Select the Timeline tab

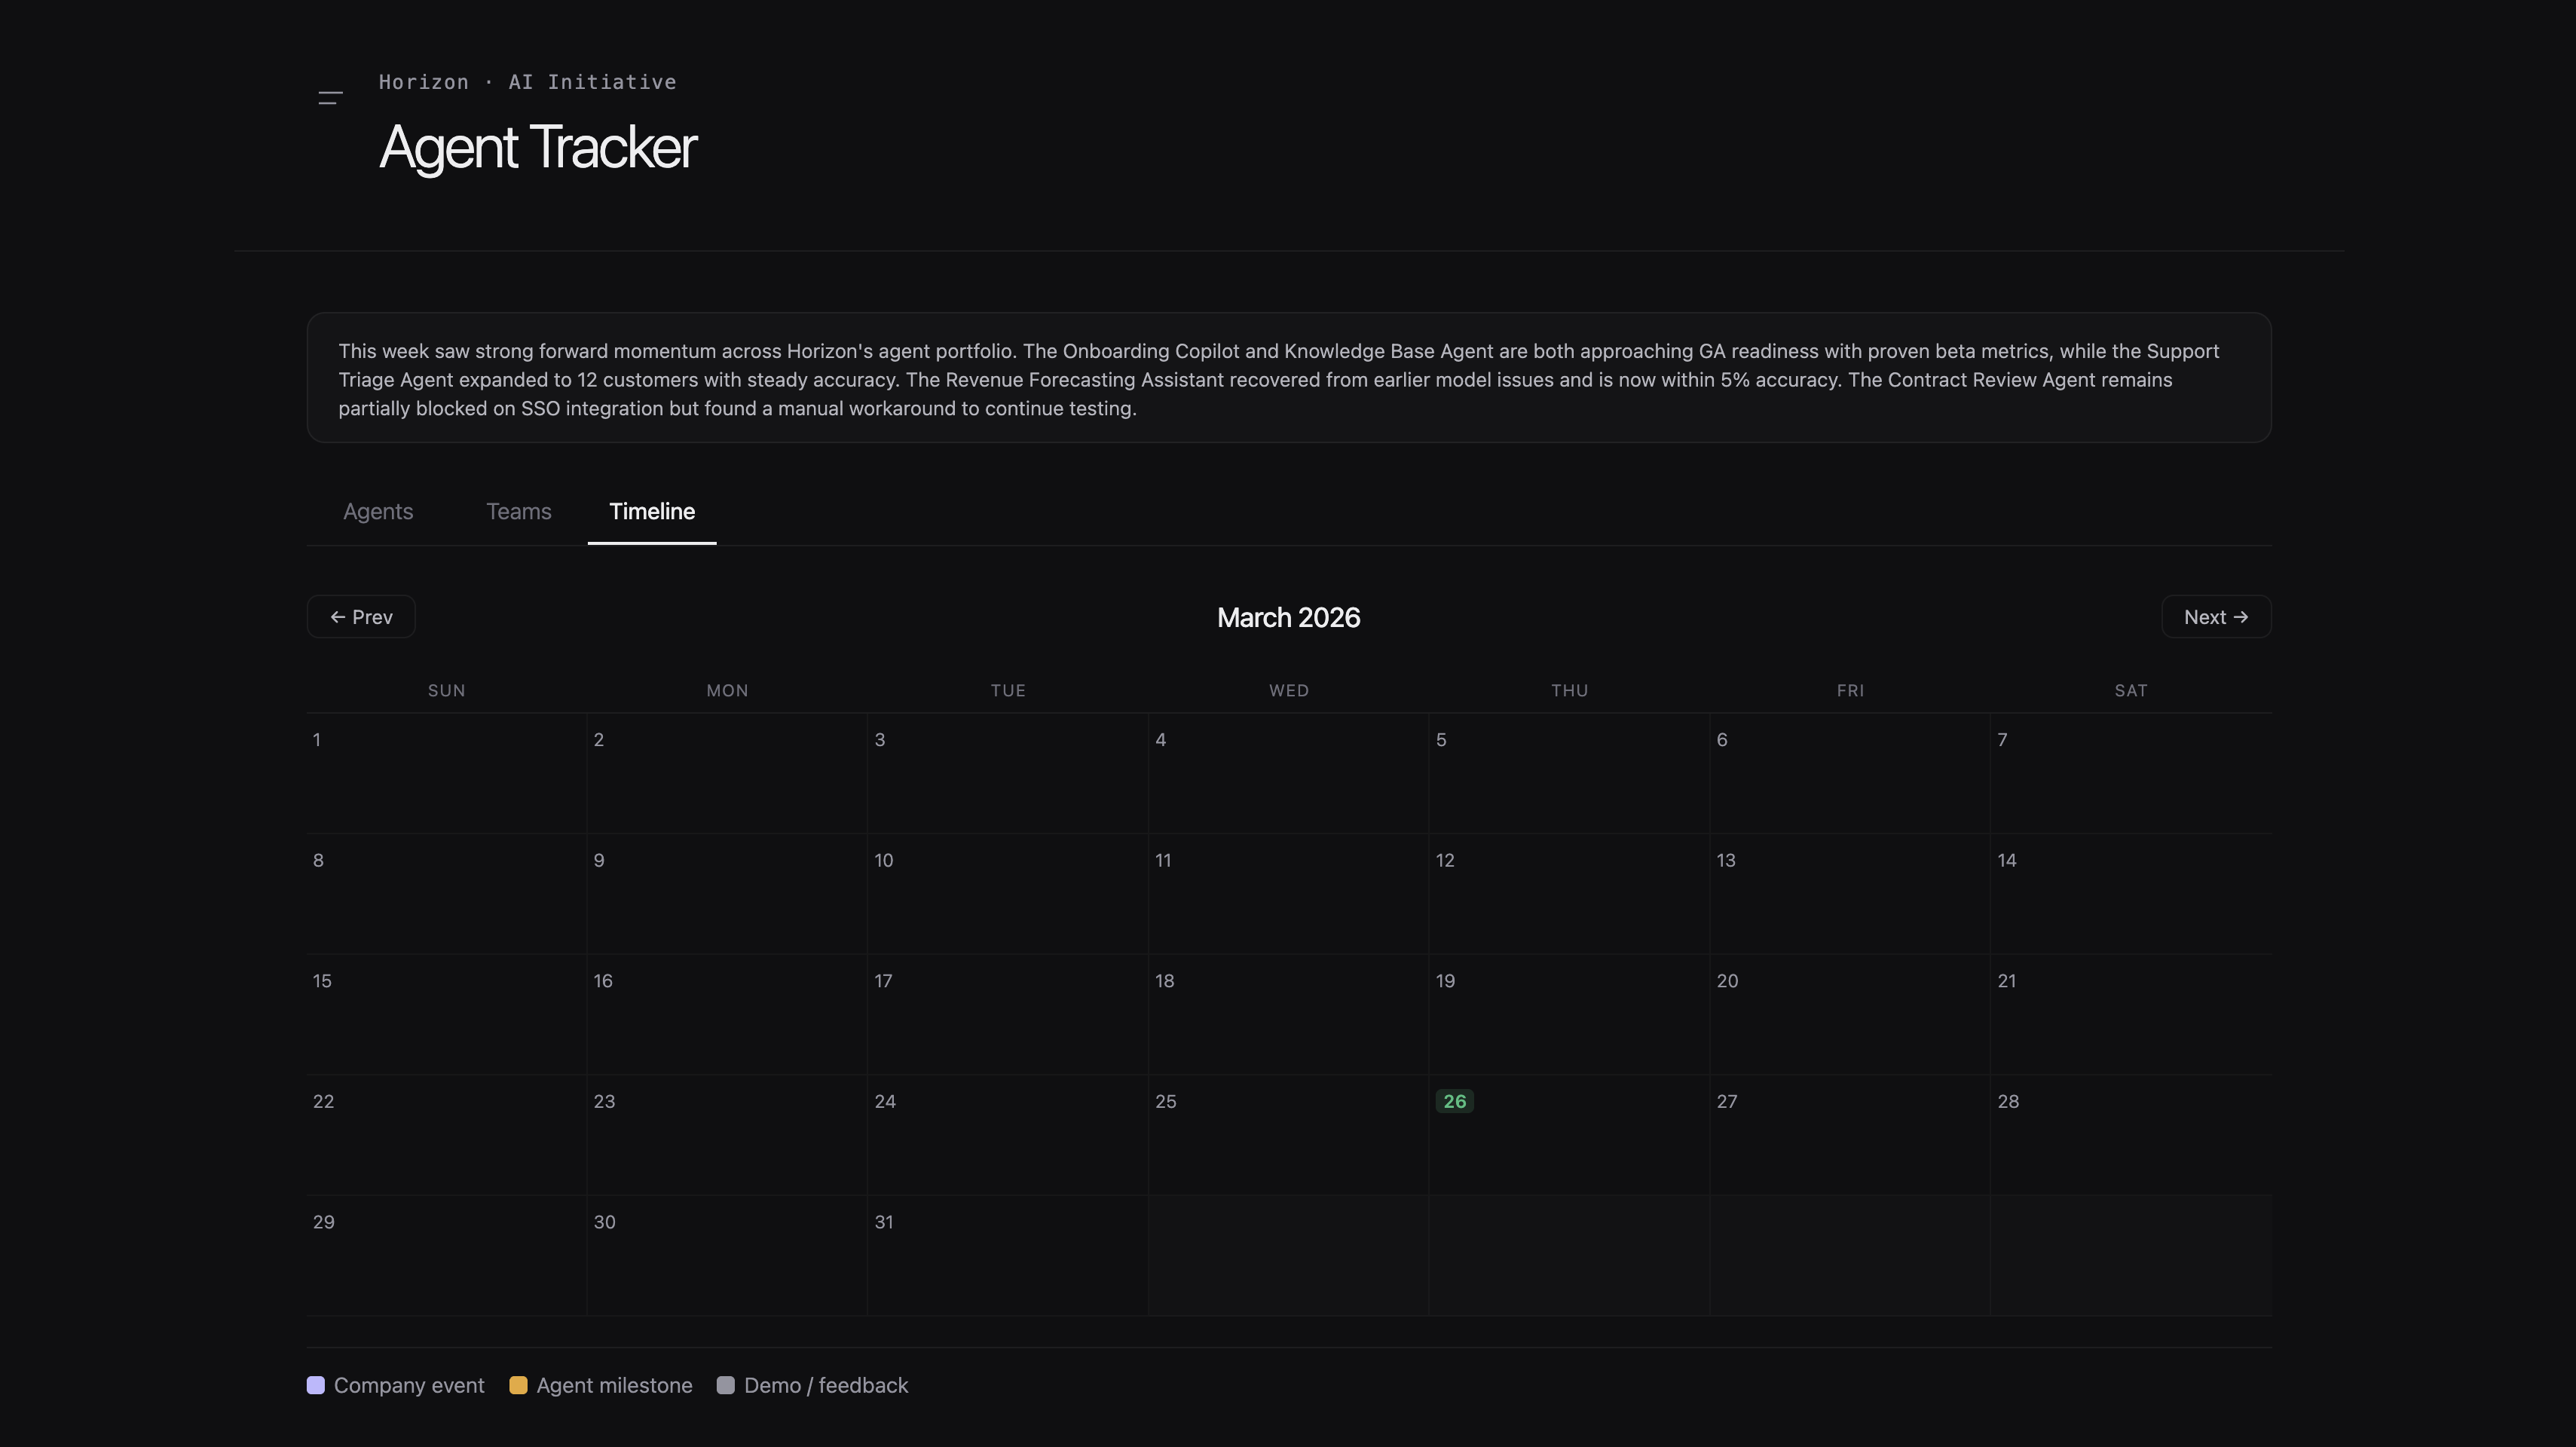point(651,511)
